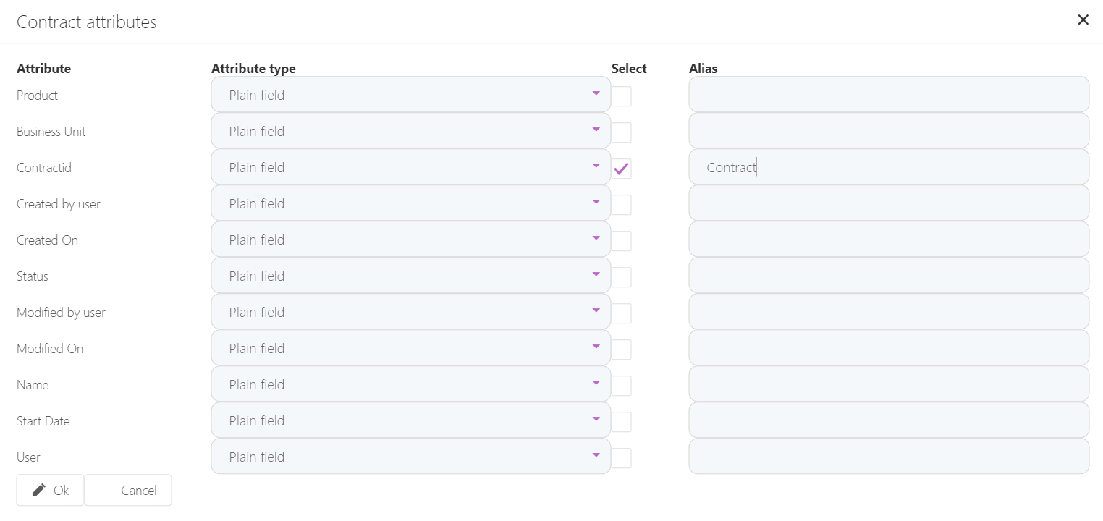Enable the select checkbox for Modified On
1103x521 pixels.
(621, 348)
